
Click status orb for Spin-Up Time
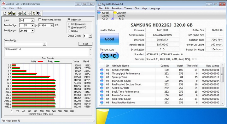click(x=102, y=77)
